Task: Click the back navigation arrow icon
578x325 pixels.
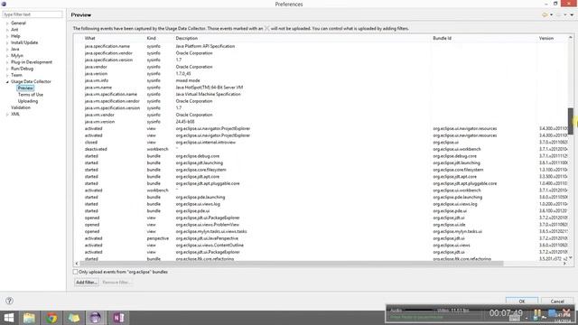Action: [545, 15]
